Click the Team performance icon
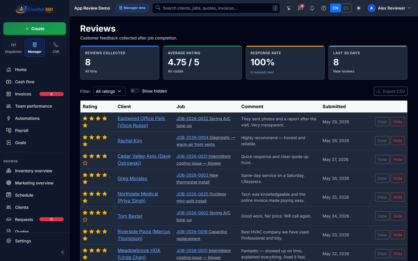 9,106
